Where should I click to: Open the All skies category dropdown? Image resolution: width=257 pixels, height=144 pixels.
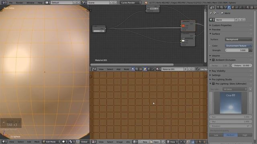[235, 89]
